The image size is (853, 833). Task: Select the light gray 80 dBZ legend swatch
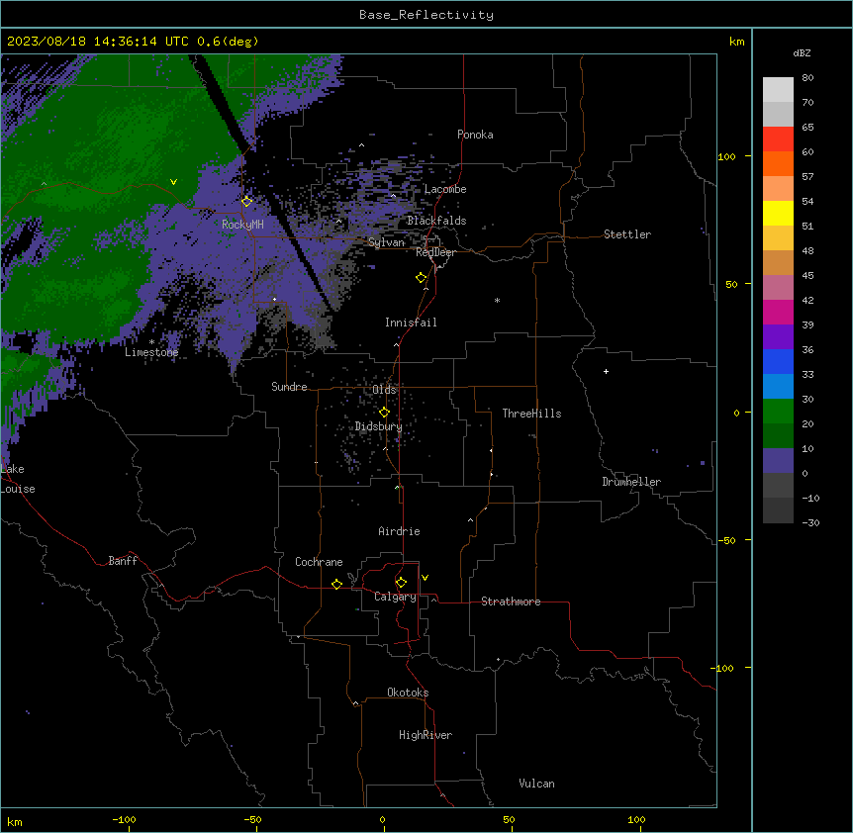(x=778, y=89)
